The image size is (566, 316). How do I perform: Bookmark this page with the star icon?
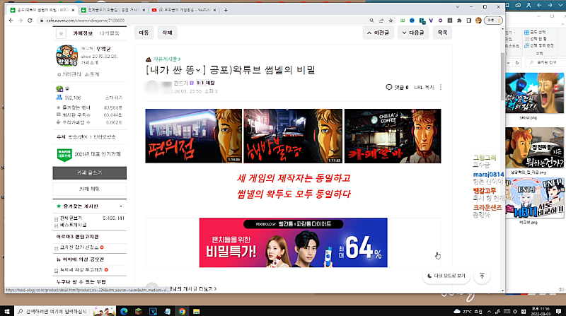(x=391, y=21)
